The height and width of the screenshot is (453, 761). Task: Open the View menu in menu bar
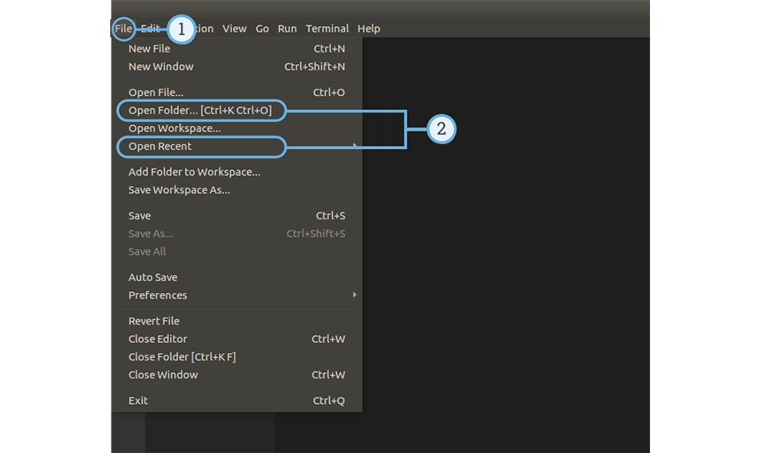pyautogui.click(x=235, y=29)
